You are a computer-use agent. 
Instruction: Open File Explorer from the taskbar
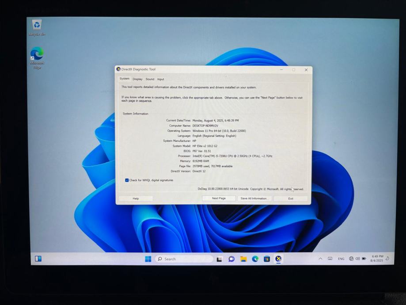point(243,259)
